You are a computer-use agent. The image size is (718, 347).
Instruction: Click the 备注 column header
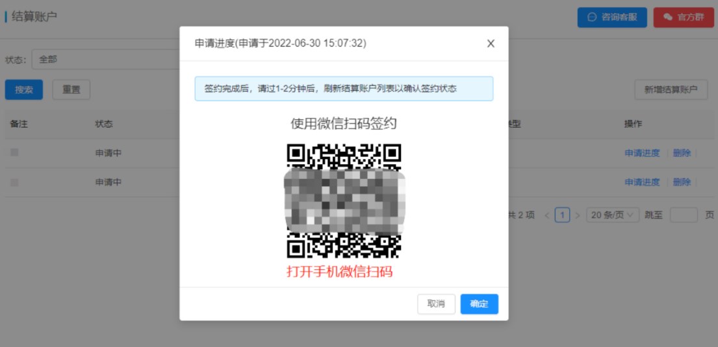[x=19, y=124]
